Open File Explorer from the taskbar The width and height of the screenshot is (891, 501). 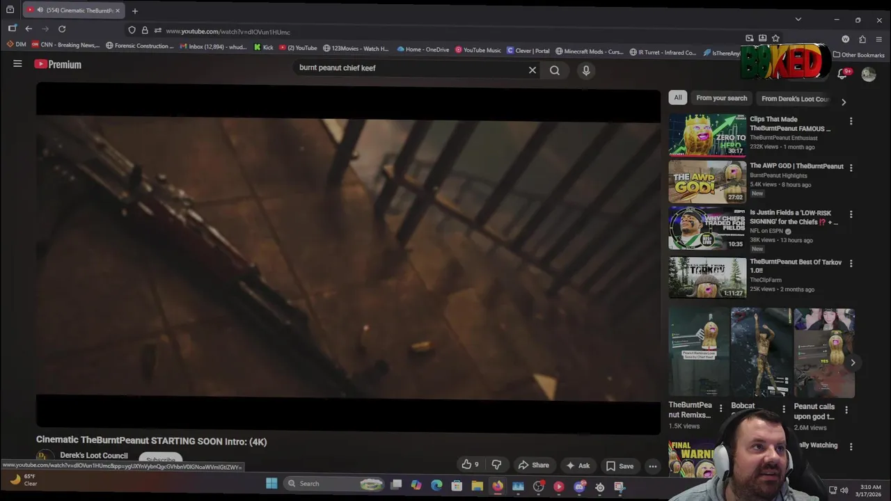coord(477,486)
